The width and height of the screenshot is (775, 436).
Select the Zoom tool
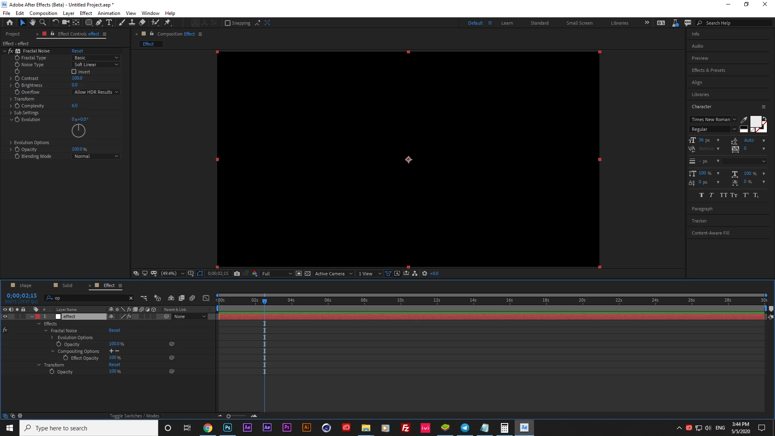pyautogui.click(x=43, y=23)
